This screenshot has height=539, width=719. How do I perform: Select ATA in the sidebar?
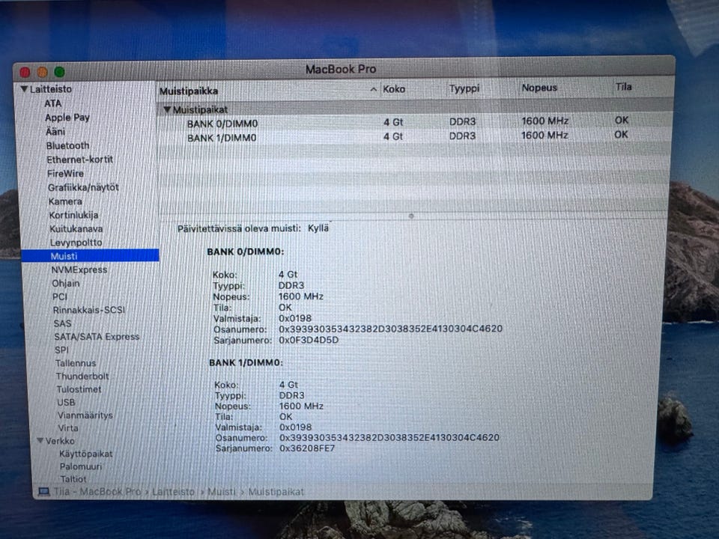52,103
